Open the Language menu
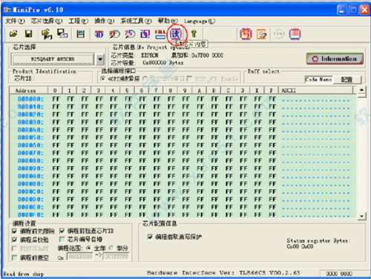This screenshot has height=279, width=371. pyautogui.click(x=200, y=22)
